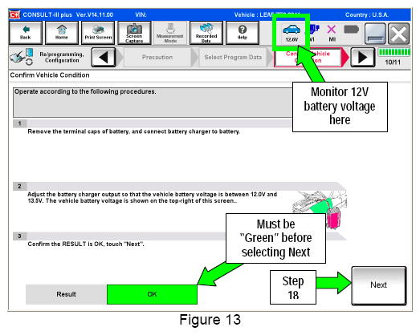Click the green OK result field

click(x=152, y=294)
